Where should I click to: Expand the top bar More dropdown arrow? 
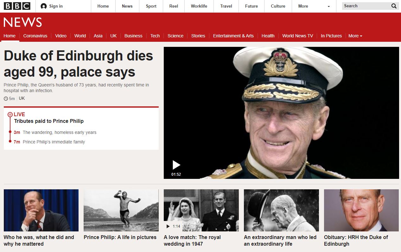(x=328, y=7)
